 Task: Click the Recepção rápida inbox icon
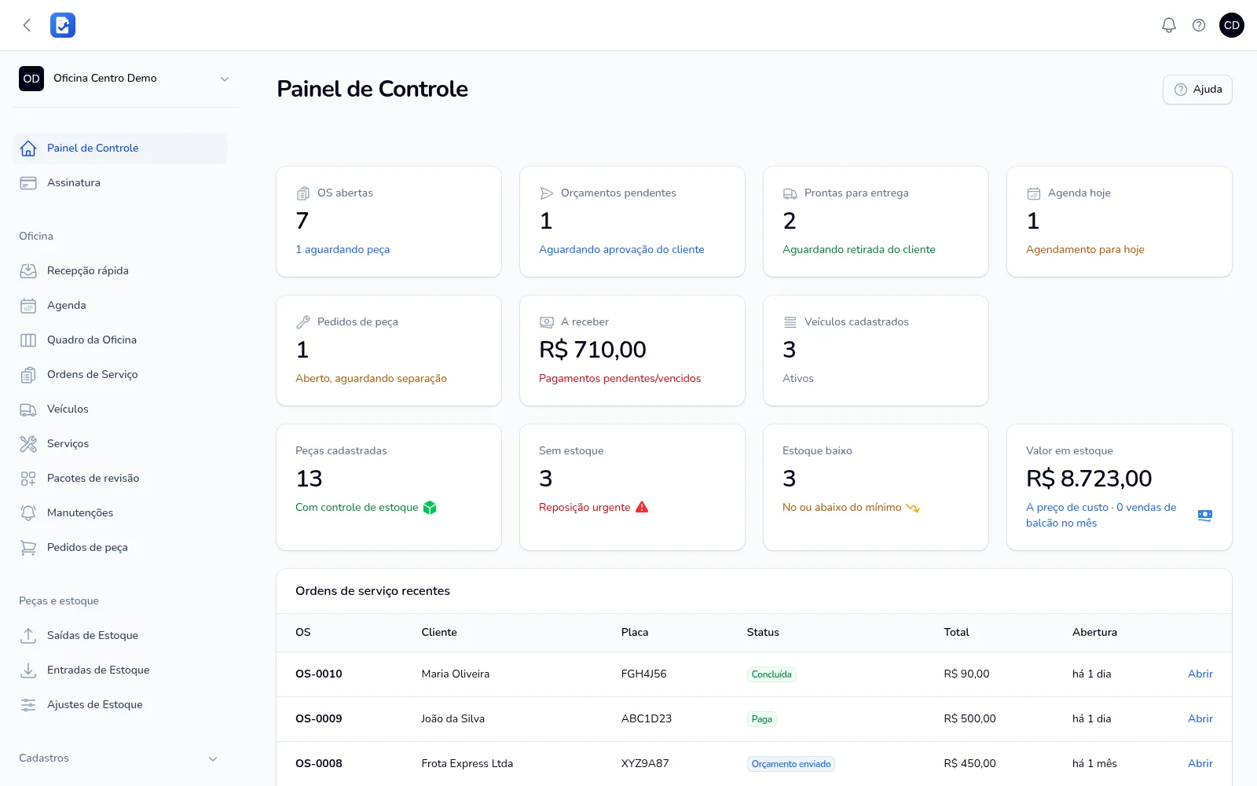28,270
